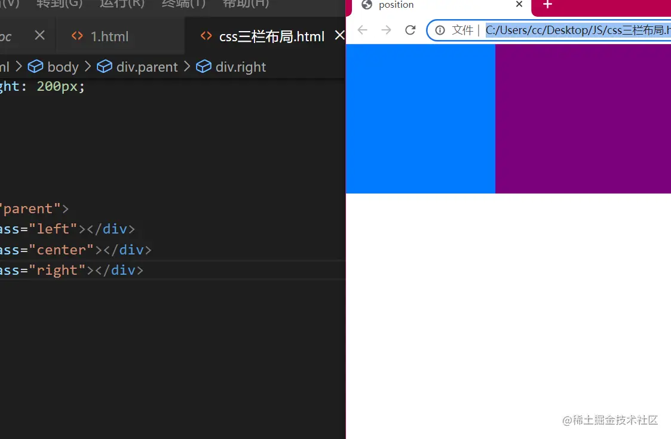Click the browser address bar URL
The height and width of the screenshot is (439, 671).
click(578, 30)
